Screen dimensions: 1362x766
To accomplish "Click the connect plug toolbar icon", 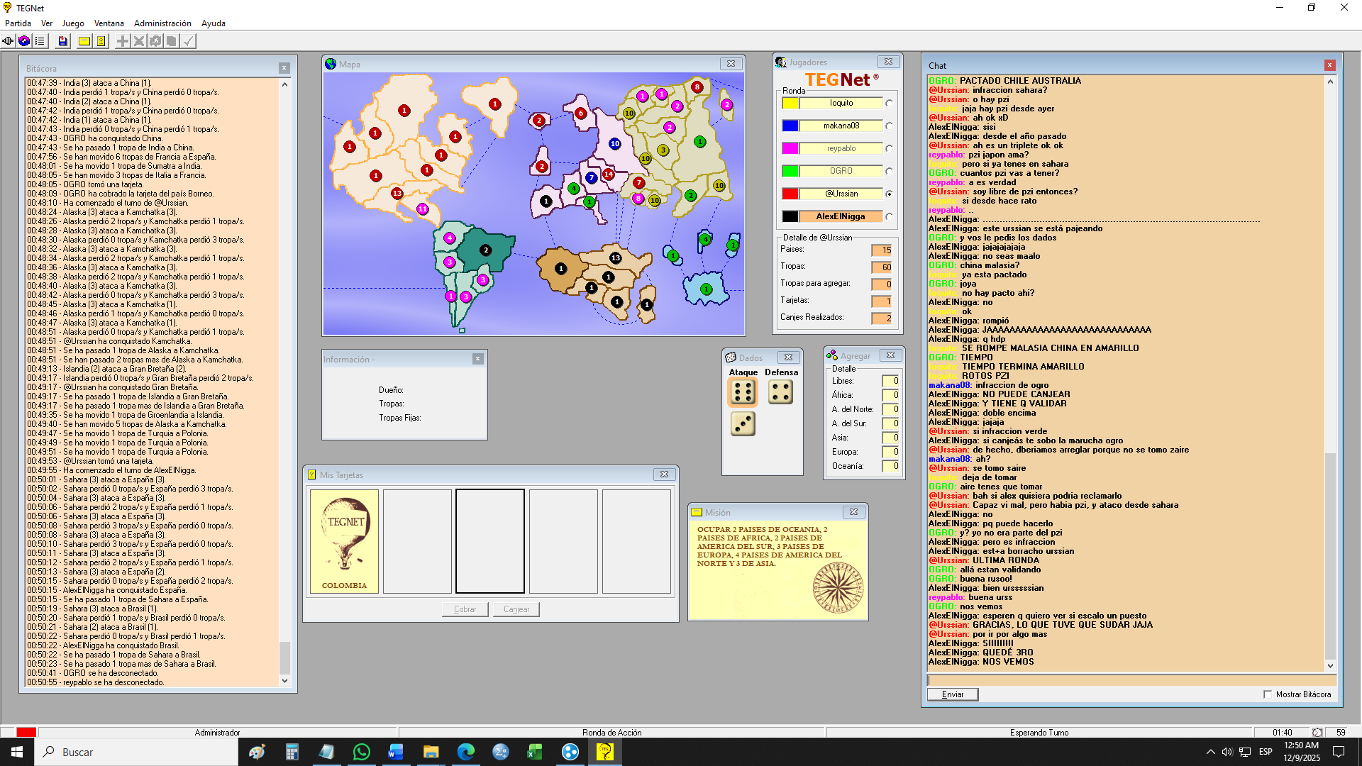I will coord(9,41).
